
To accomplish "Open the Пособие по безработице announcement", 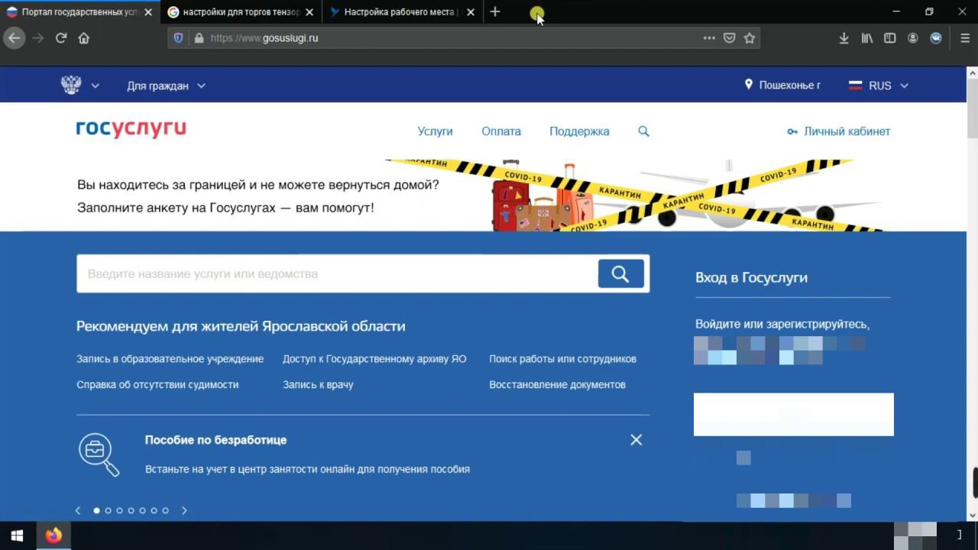I will pyautogui.click(x=215, y=440).
